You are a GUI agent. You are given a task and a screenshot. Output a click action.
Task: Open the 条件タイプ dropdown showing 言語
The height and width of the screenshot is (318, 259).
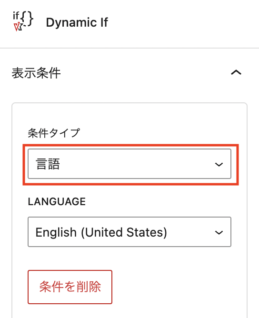(x=129, y=164)
